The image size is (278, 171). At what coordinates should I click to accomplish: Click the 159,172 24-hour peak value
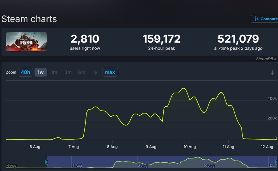[162, 39]
